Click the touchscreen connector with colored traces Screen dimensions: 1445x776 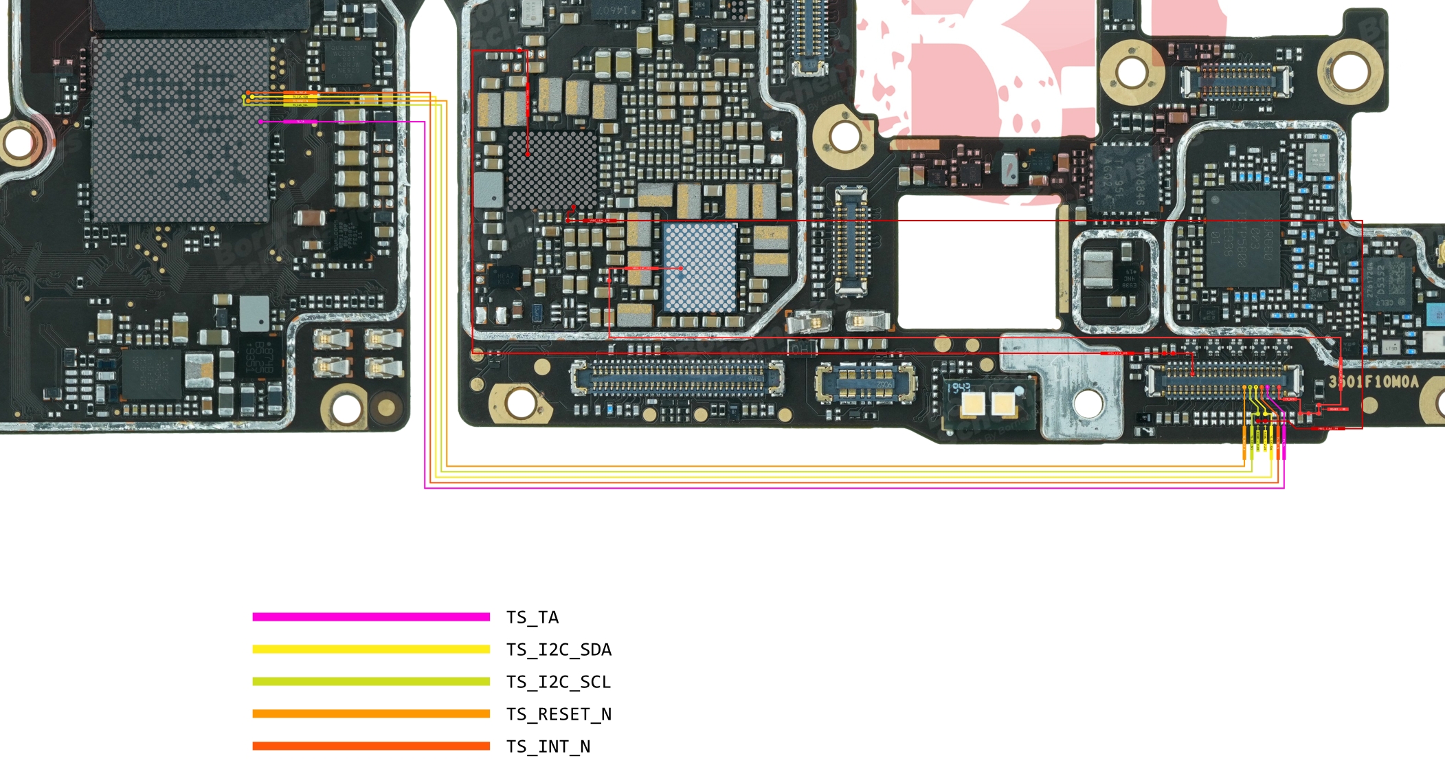click(x=1223, y=382)
